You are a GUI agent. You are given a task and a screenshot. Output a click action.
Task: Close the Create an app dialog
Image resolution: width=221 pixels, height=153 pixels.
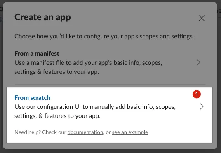click(x=202, y=18)
